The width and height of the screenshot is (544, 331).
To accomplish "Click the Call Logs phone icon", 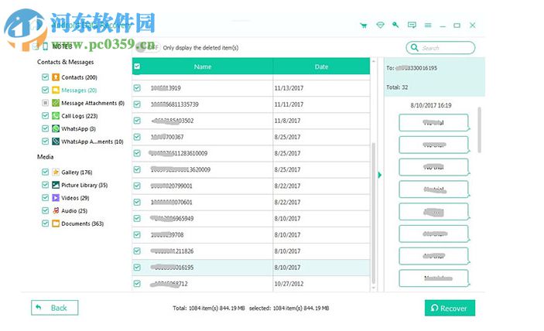I will (x=56, y=116).
